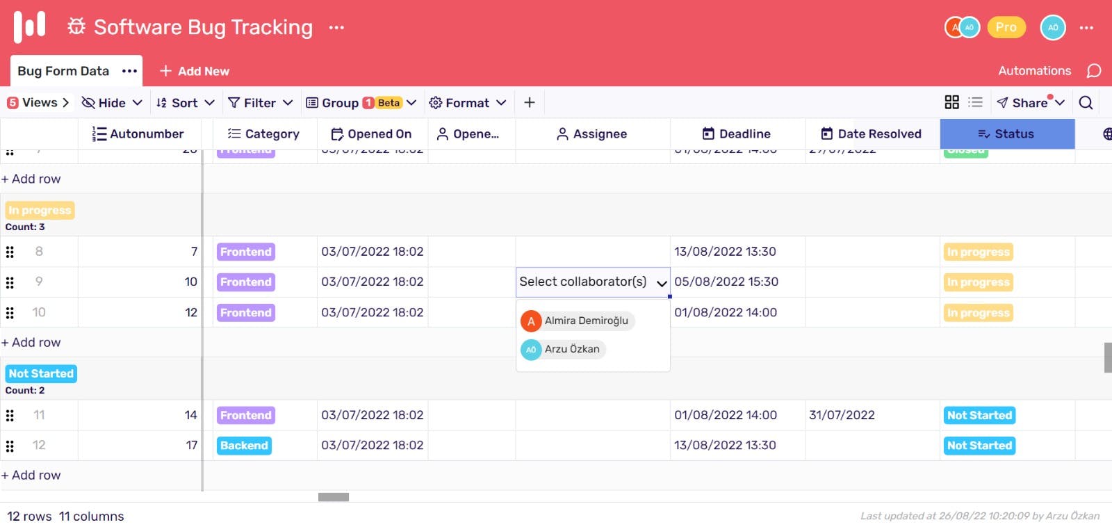Click the plus icon after Format
This screenshot has height=527, width=1112.
[530, 103]
